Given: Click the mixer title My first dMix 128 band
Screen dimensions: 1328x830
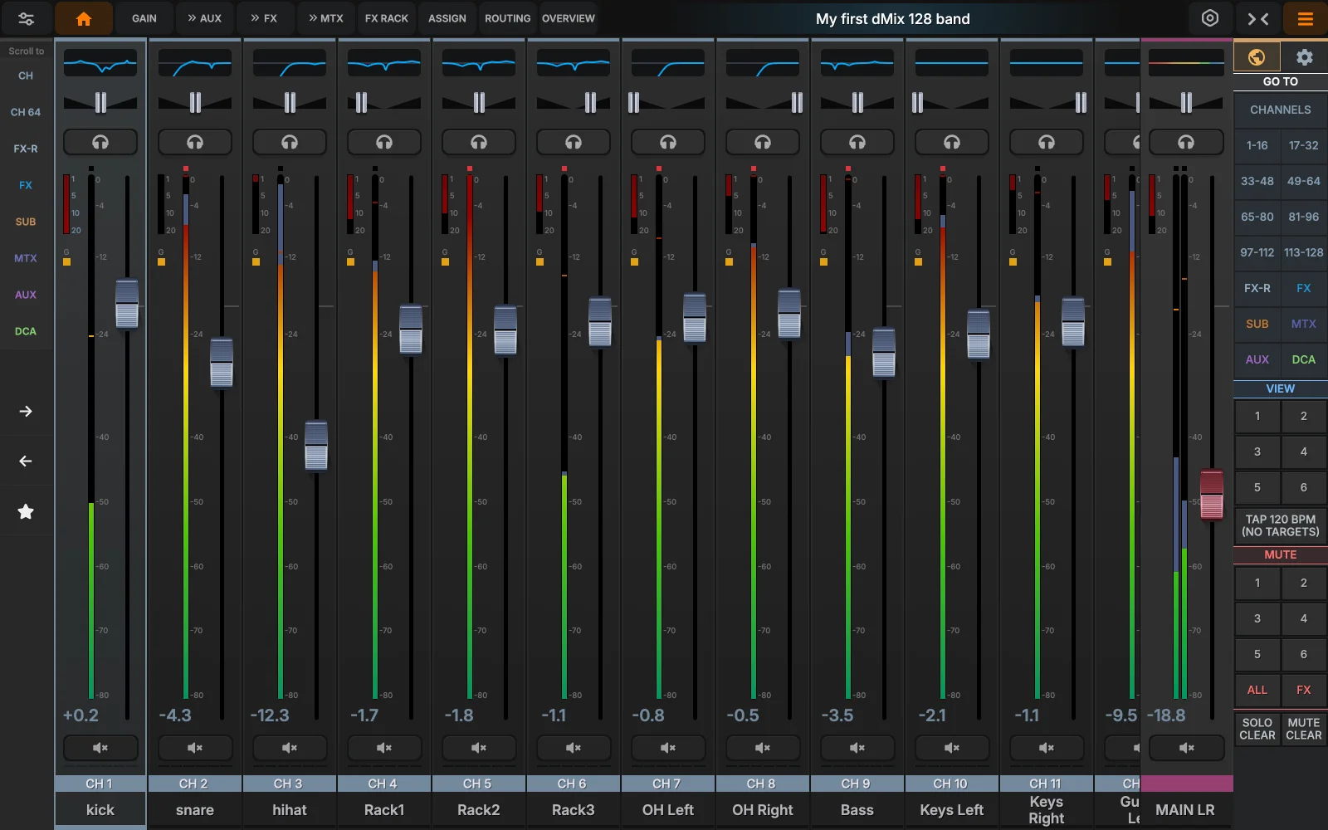Looking at the screenshot, I should (892, 18).
